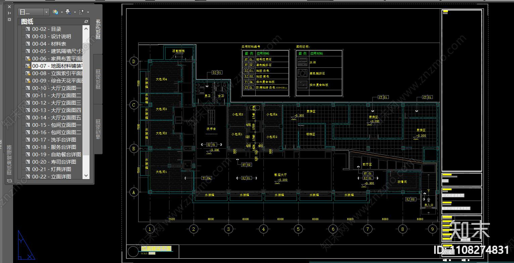Toggle auto-hide on the palette
The height and width of the screenshot is (263, 514).
click(9, 13)
